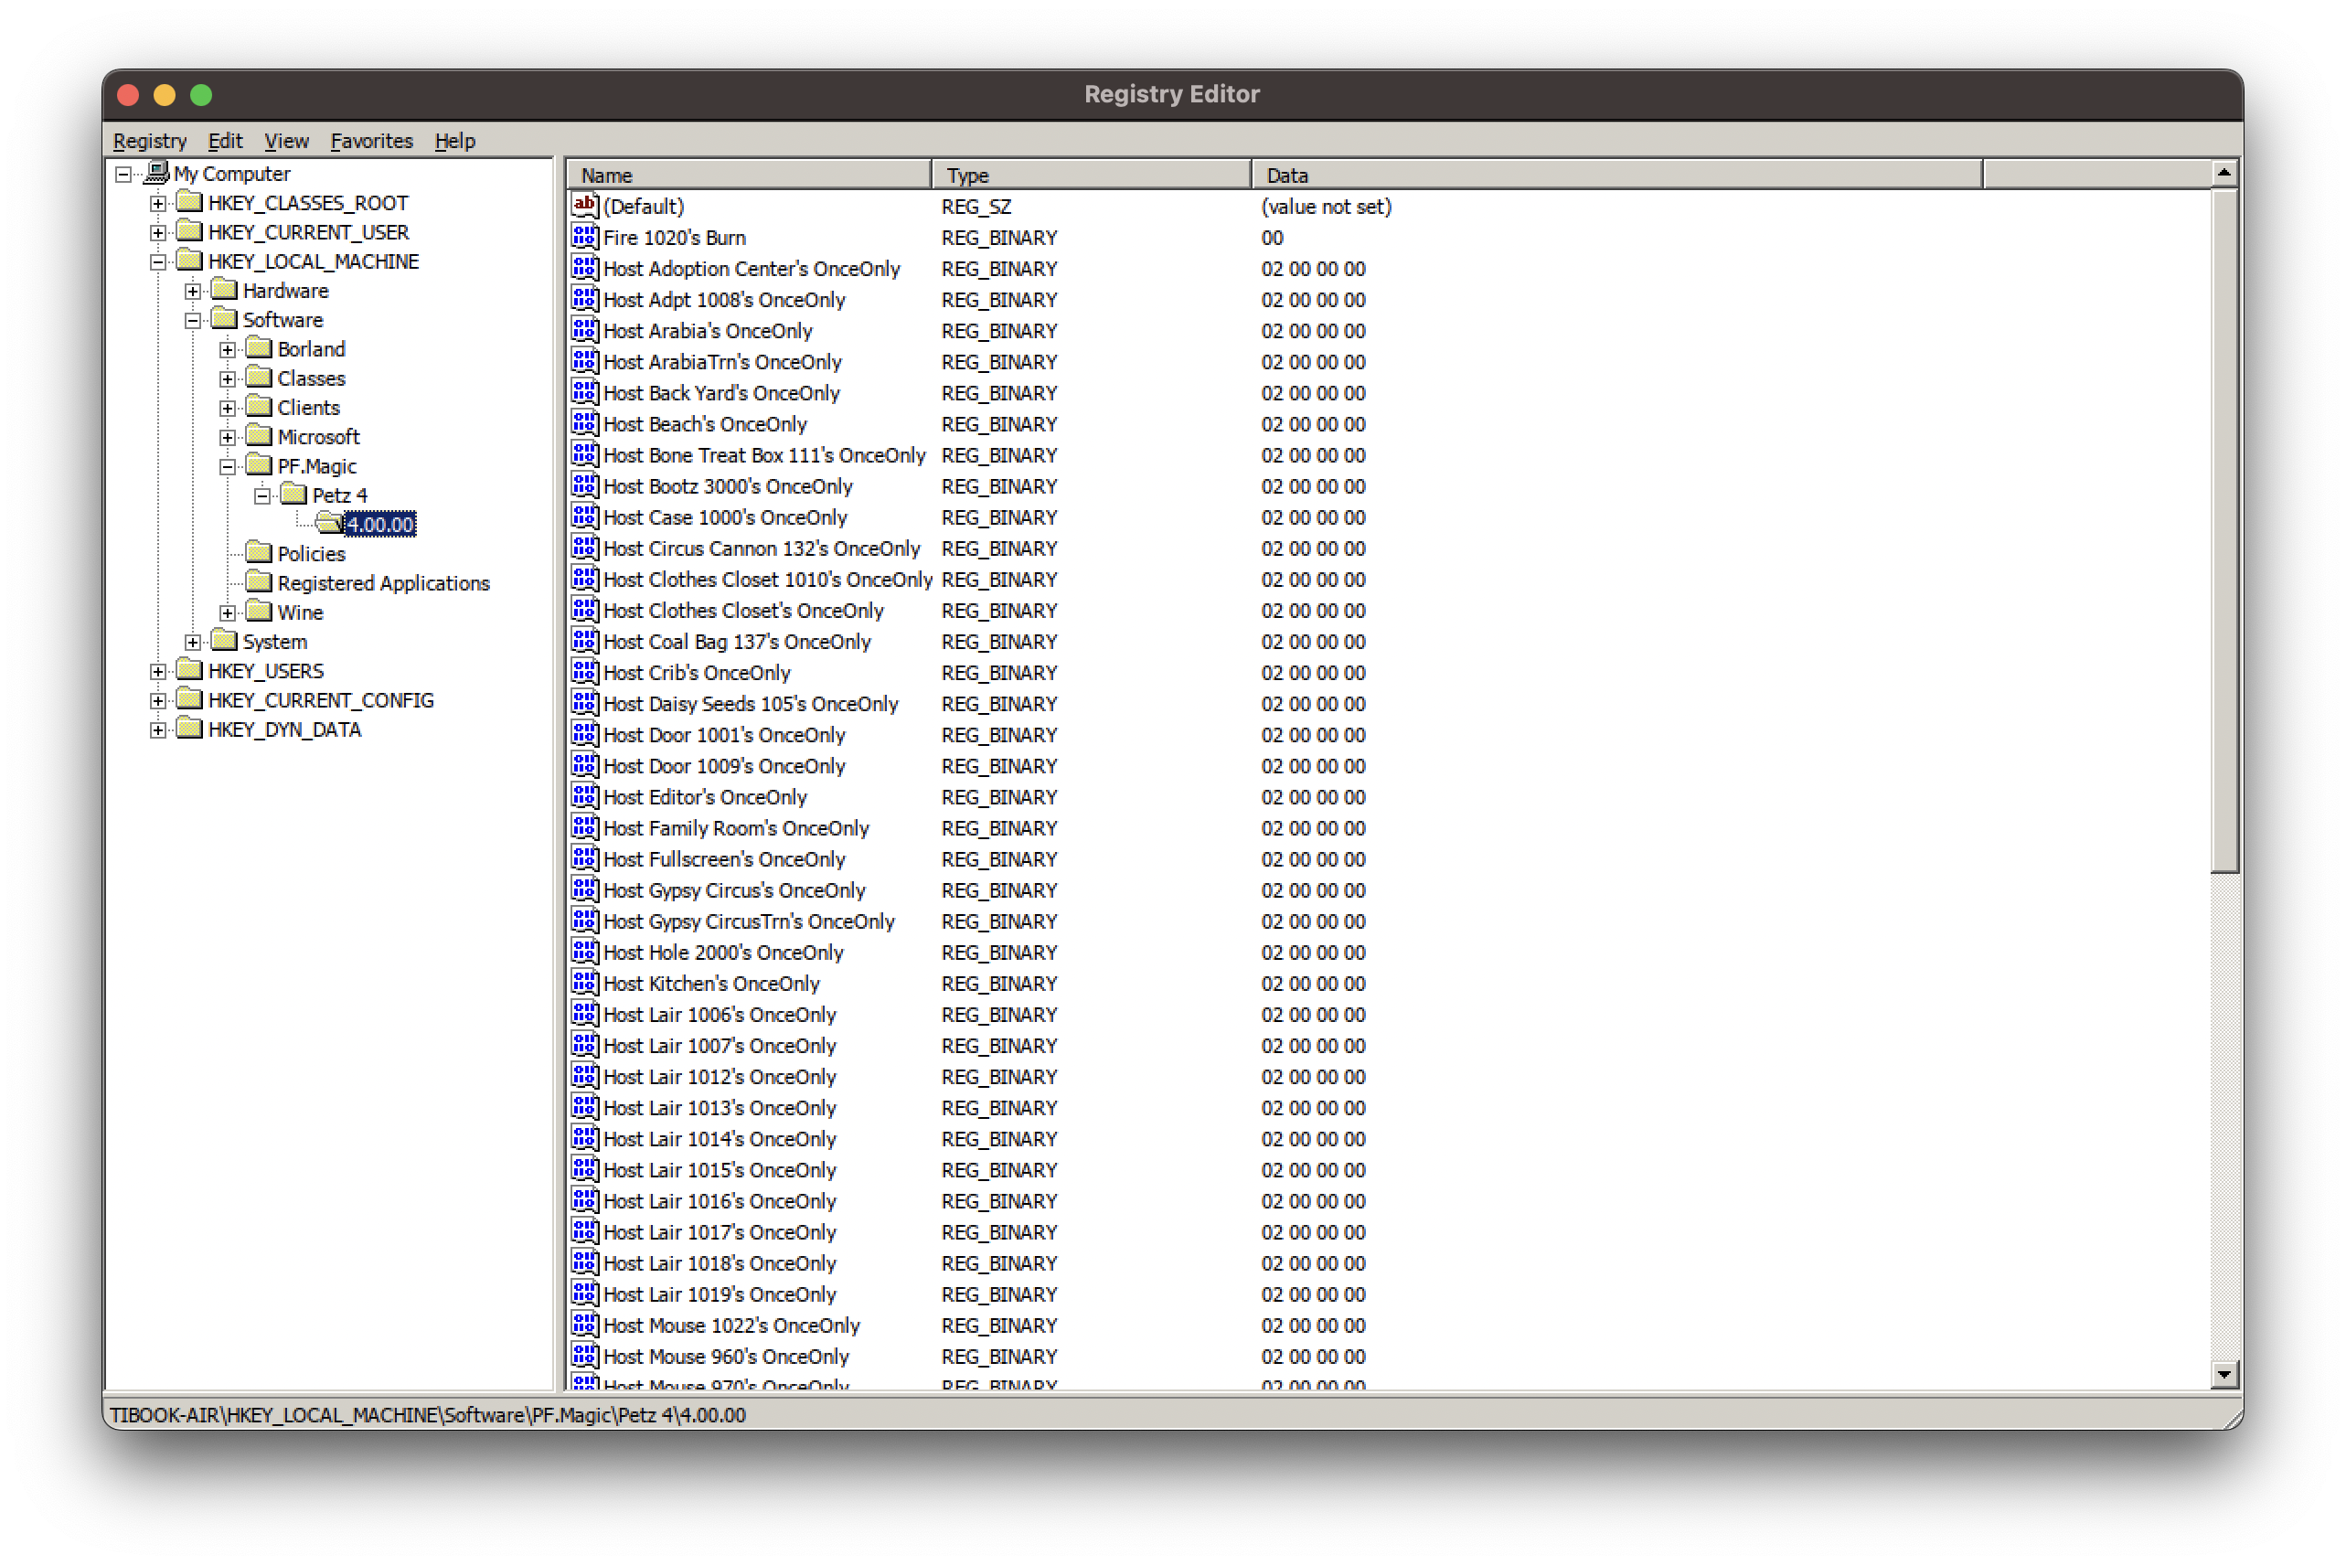Click the binary icon for Host Kitchen's OnceOnly
The width and height of the screenshot is (2346, 1565).
pyautogui.click(x=585, y=983)
